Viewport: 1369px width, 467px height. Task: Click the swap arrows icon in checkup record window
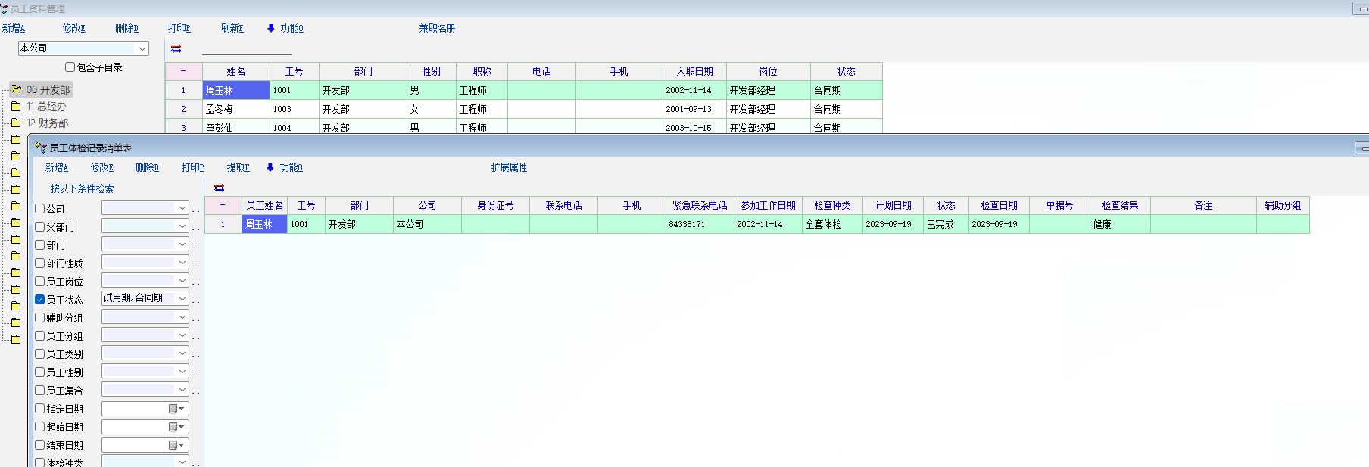[x=219, y=188]
